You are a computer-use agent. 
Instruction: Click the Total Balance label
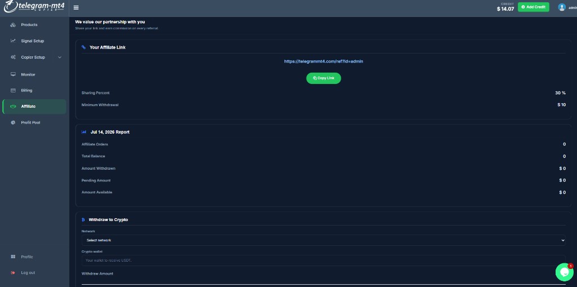[93, 156]
